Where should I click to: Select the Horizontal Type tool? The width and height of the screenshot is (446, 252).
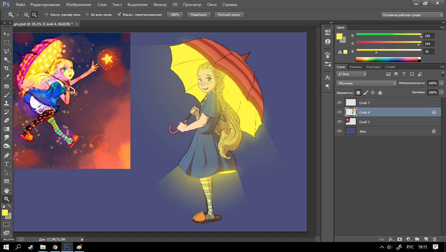[6, 164]
